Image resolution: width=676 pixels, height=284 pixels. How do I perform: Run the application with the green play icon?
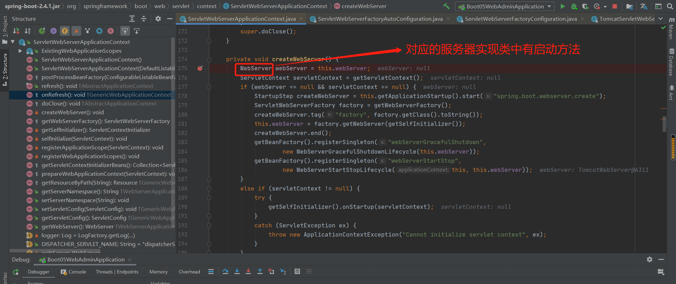563,6
